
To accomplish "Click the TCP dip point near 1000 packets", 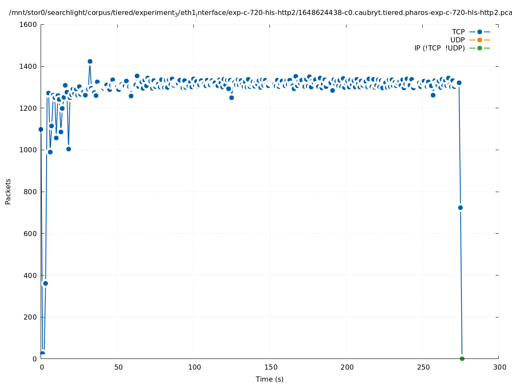I will coord(68,149).
